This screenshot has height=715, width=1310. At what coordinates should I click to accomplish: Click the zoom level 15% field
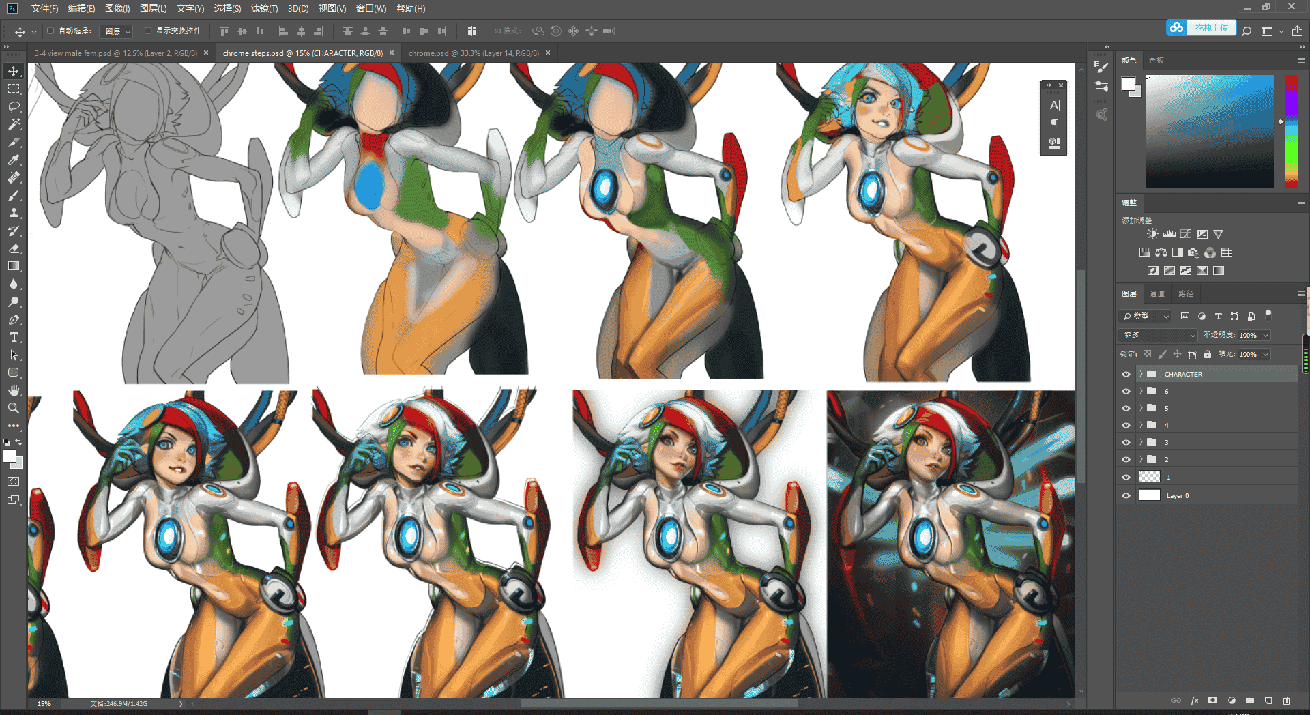click(x=44, y=703)
